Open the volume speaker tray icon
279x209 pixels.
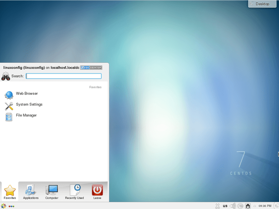(232, 206)
